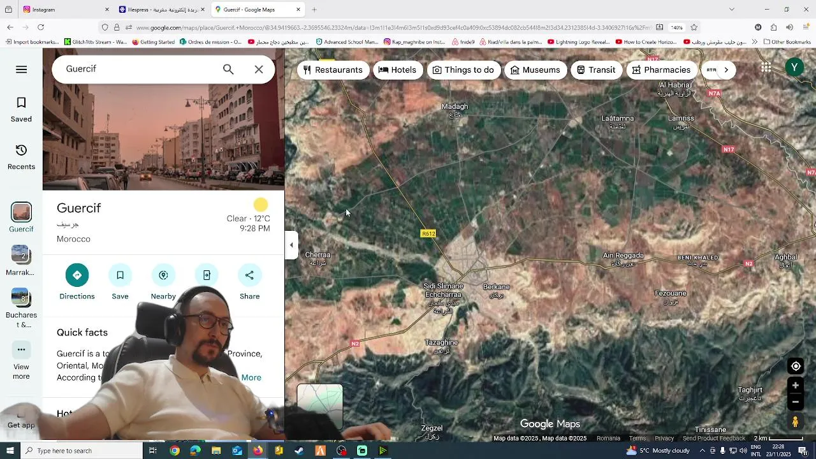Click the Berkane map label
The width and height of the screenshot is (816, 459).
(497, 291)
